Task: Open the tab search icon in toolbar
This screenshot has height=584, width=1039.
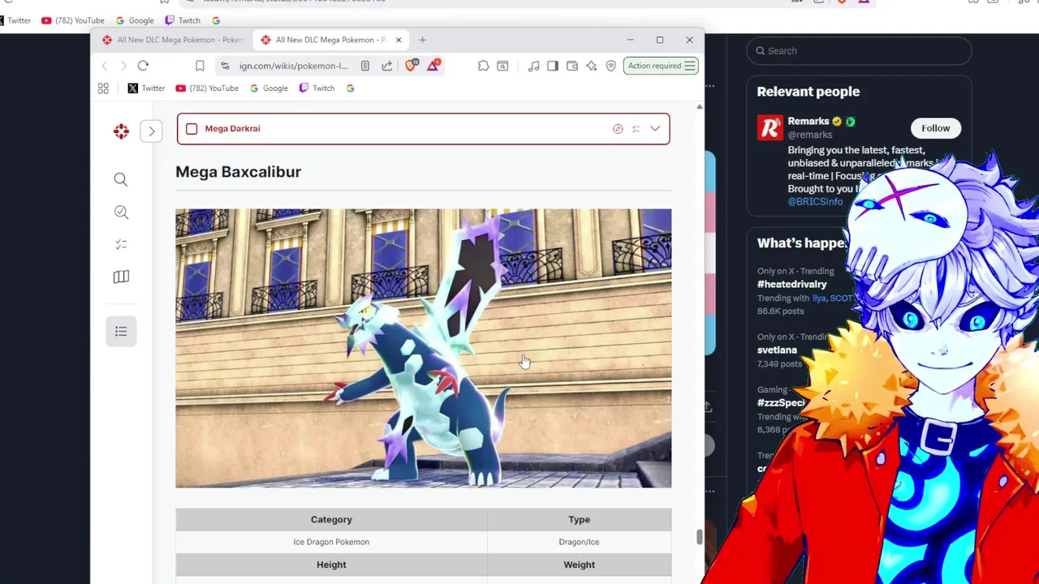Action: (x=502, y=66)
